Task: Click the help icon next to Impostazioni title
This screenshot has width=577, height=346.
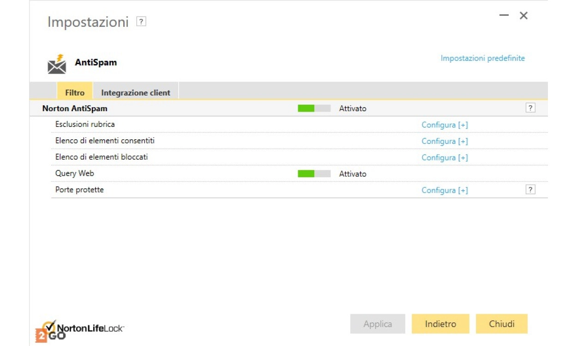Action: 141,22
